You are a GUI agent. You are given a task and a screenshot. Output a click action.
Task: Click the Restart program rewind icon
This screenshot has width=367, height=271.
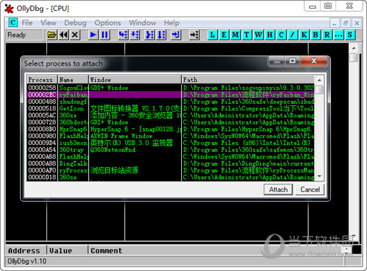click(x=64, y=35)
